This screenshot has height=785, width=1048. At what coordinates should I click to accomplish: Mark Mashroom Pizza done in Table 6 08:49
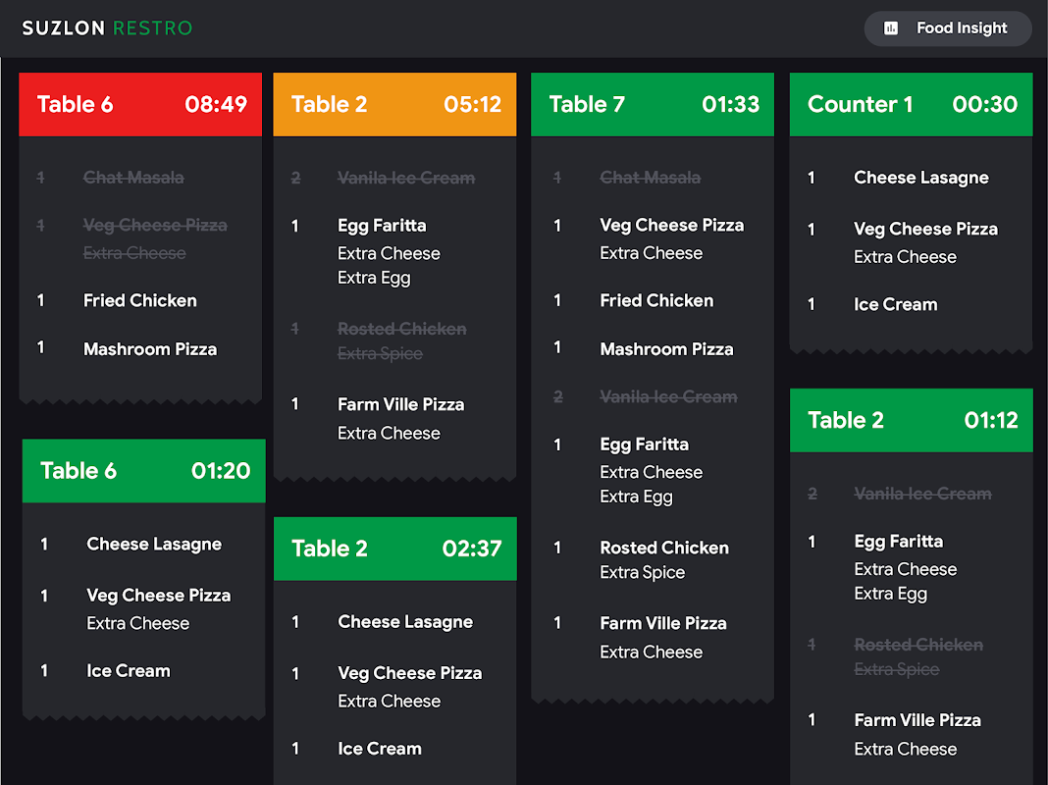tap(149, 348)
